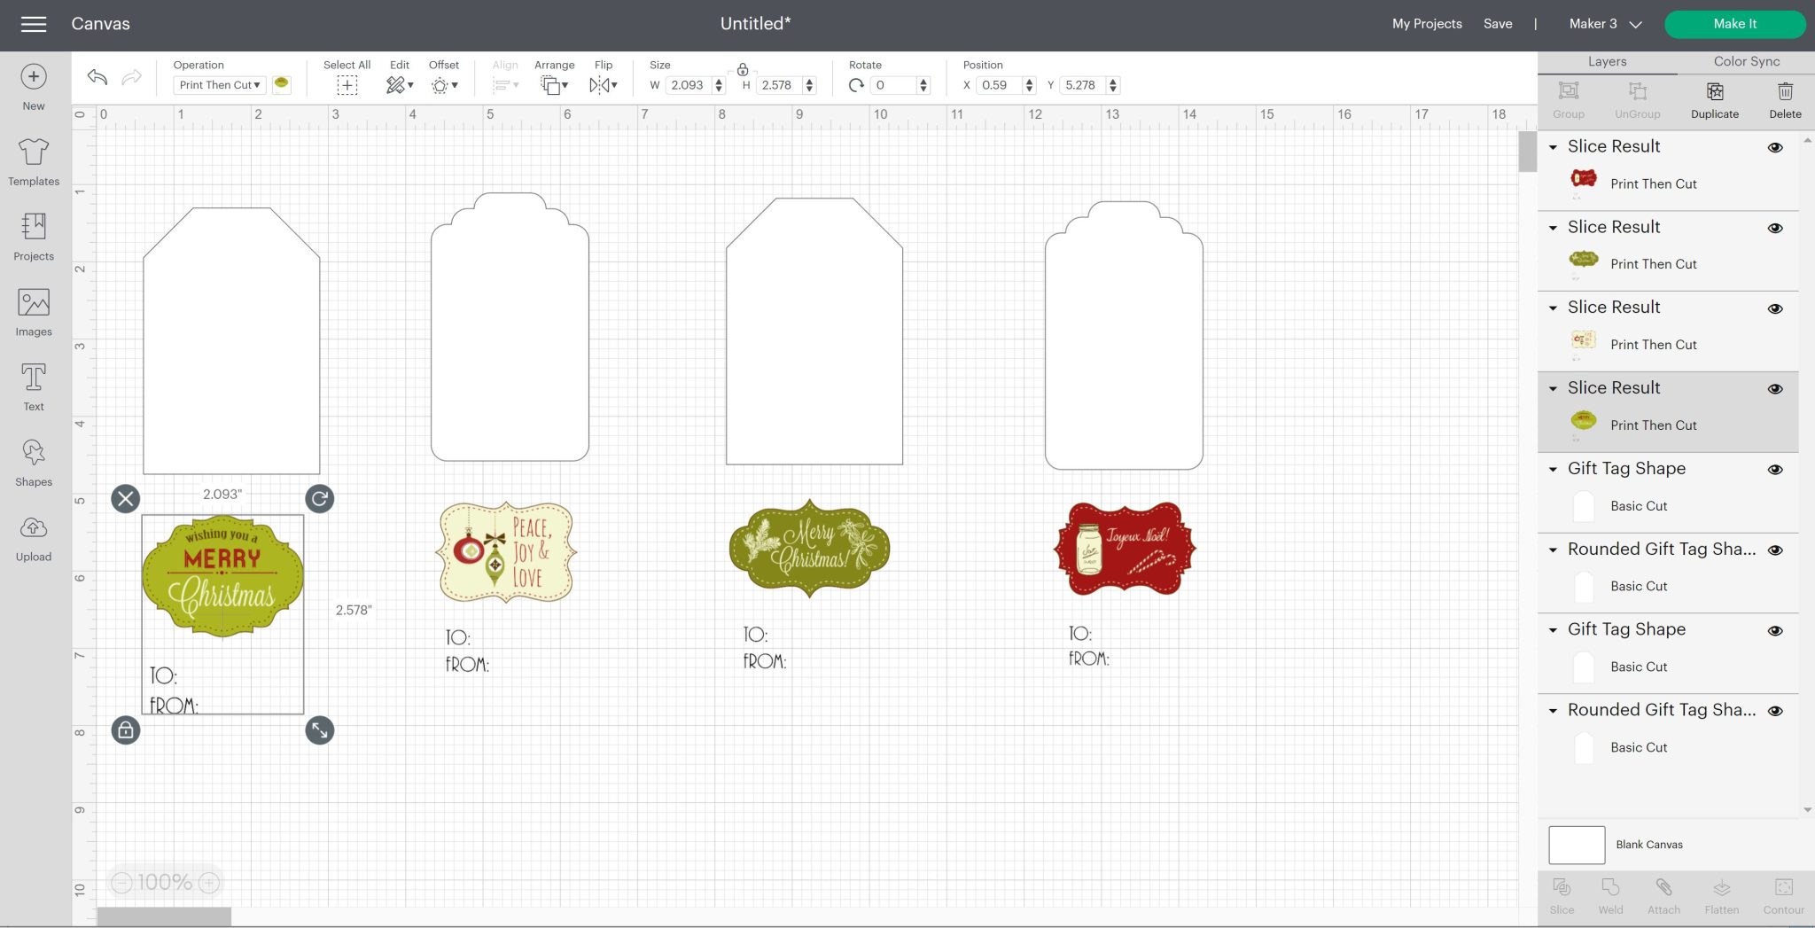1815x928 pixels.
Task: Open the Upload panel
Action: pos(33,535)
